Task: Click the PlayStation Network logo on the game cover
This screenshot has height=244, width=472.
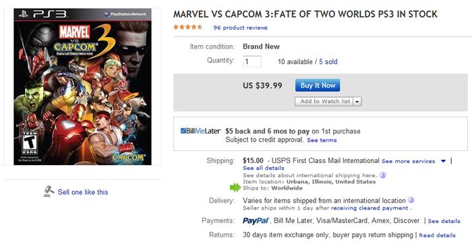Action: [x=125, y=14]
